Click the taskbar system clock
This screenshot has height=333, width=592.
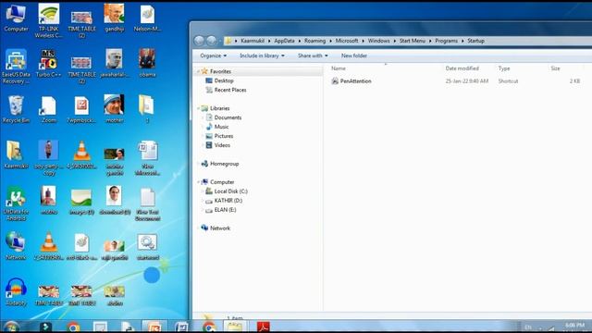click(574, 327)
